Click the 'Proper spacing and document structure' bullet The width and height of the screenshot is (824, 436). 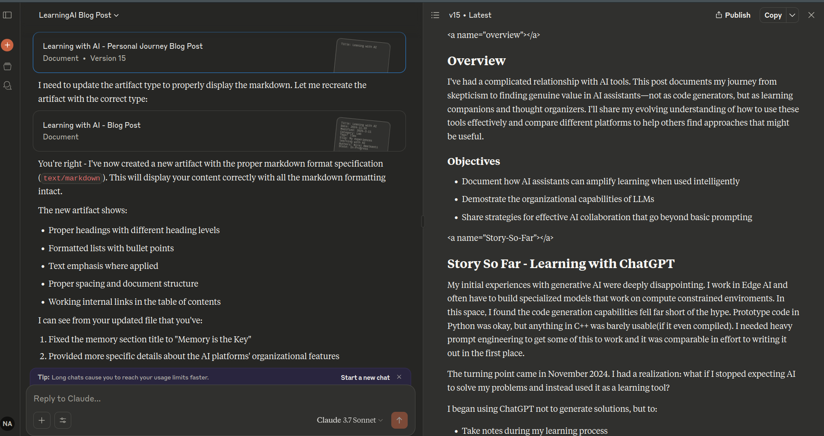(123, 284)
